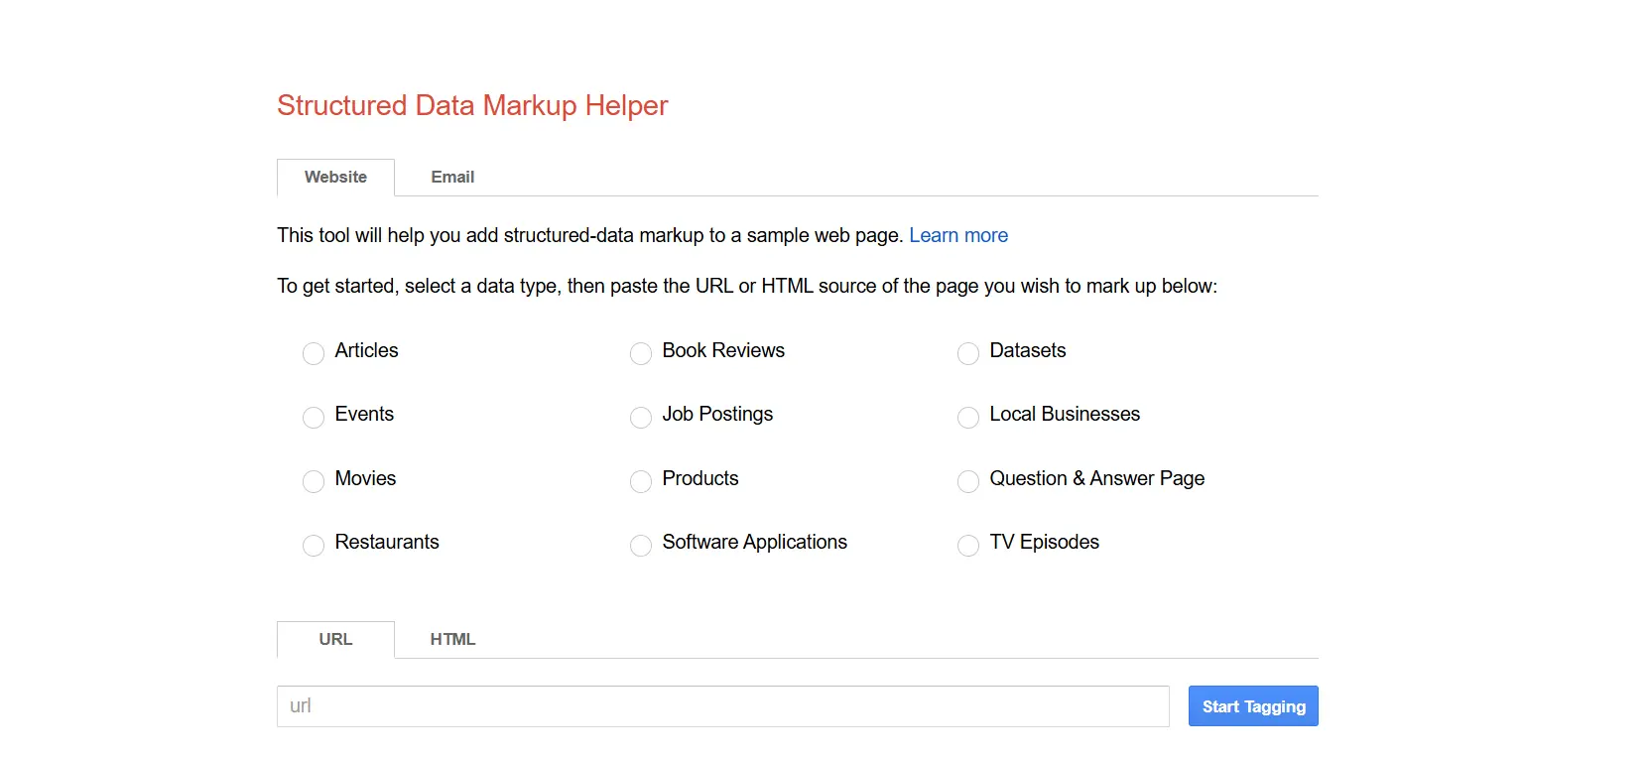Select the Datasets radio option
Screen dimensions: 1652x759
[968, 353]
